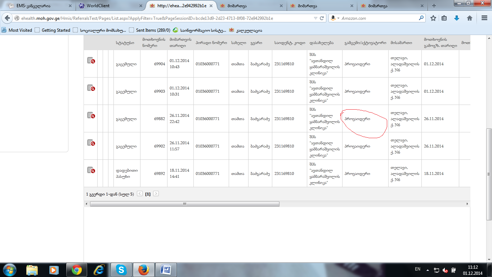Open details icon for request 69892
This screenshot has height=277, width=492.
click(x=91, y=170)
